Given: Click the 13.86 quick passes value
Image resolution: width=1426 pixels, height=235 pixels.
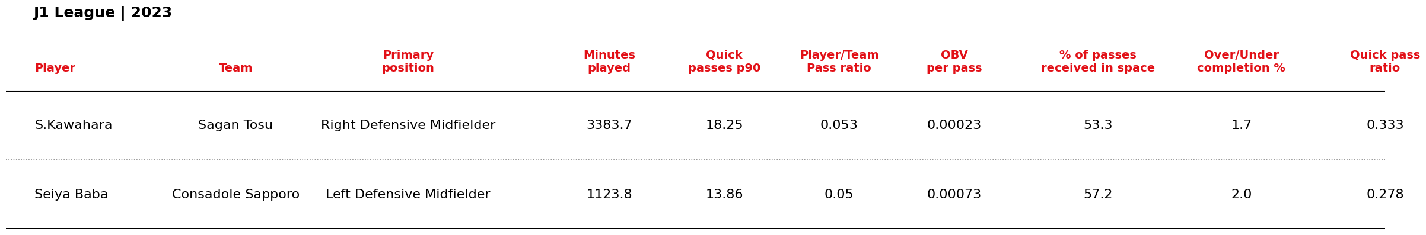Looking at the screenshot, I should tap(724, 195).
